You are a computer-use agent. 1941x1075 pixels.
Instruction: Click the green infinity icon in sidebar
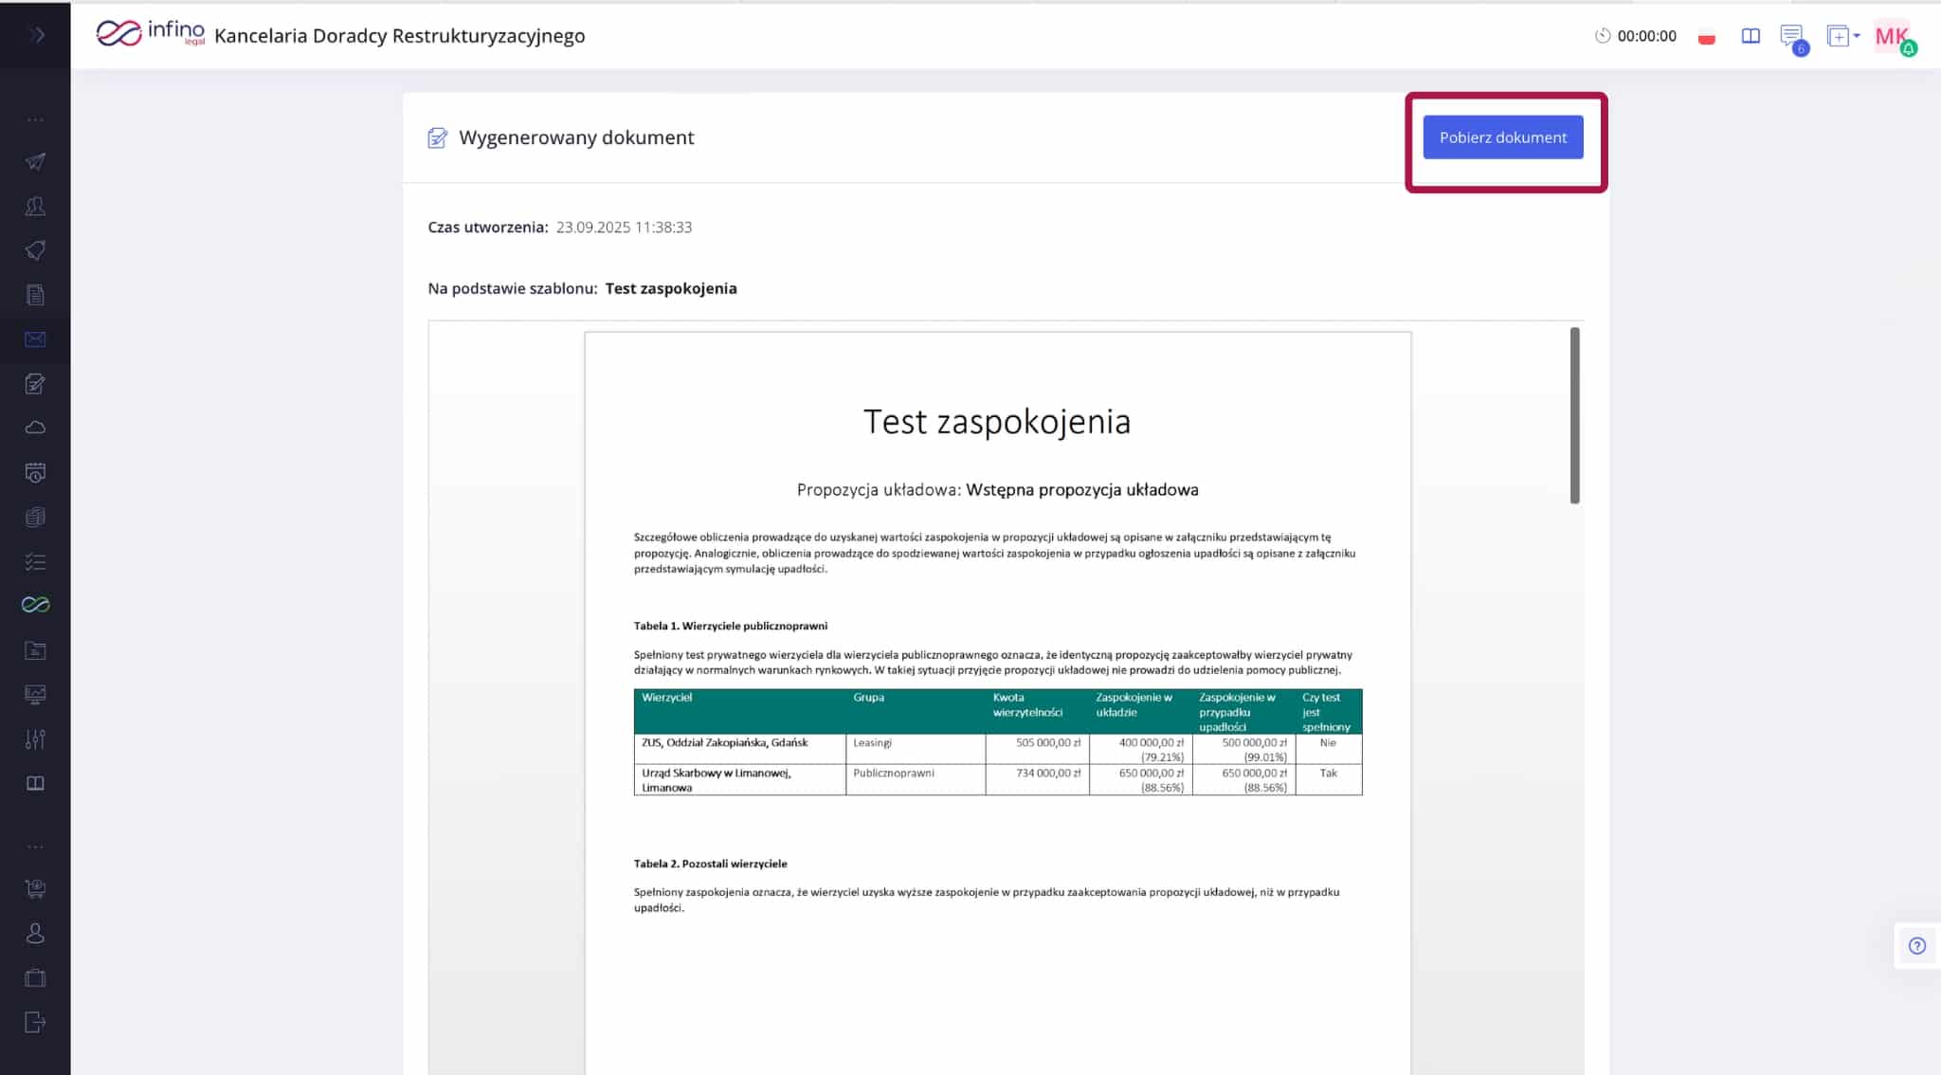pyautogui.click(x=35, y=605)
